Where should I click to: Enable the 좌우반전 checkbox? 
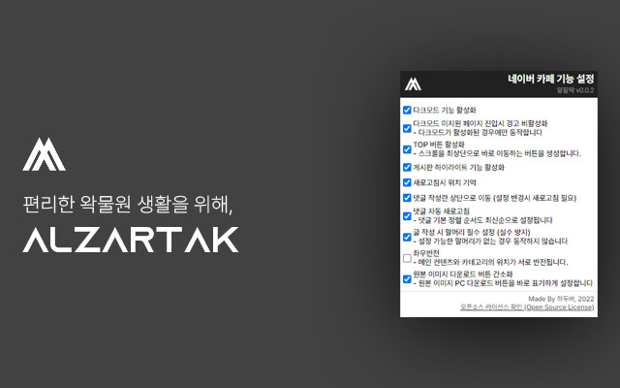[407, 258]
